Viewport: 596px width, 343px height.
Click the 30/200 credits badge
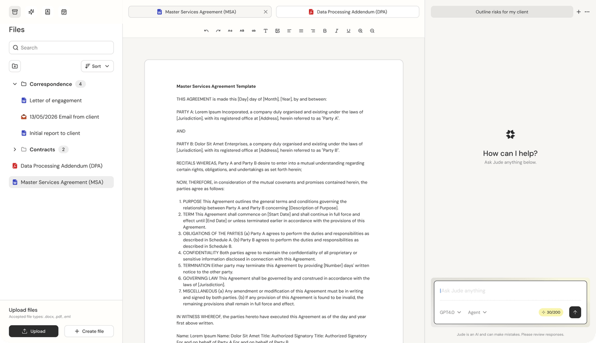pyautogui.click(x=551, y=312)
